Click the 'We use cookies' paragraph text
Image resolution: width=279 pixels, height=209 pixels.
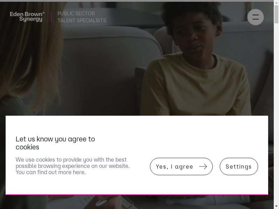(x=73, y=166)
